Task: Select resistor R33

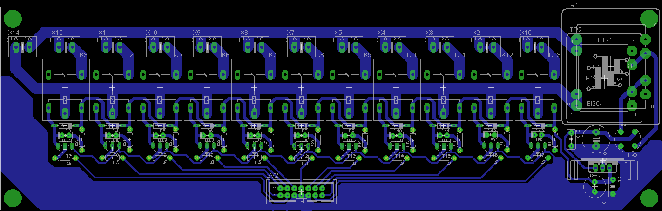Action: coord(207,158)
